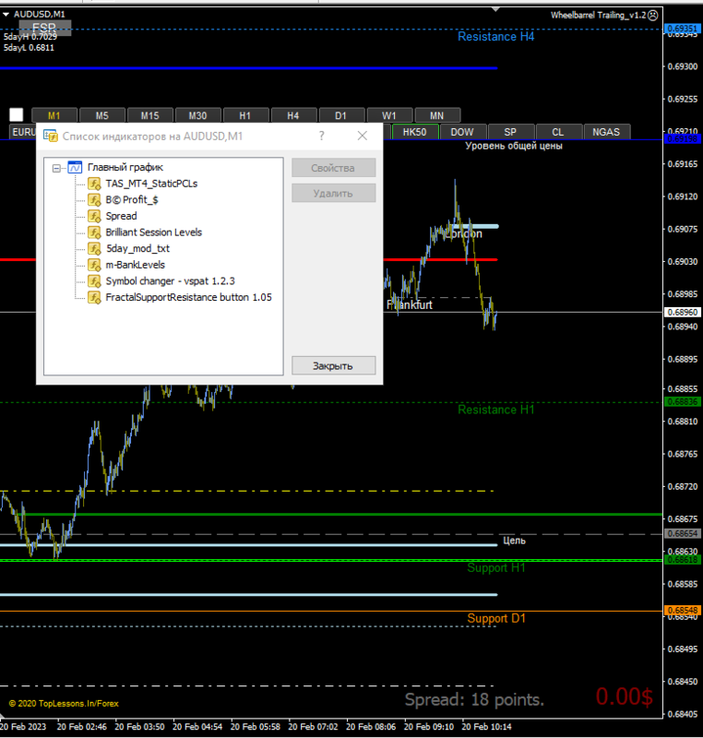Toggle the HK50 symbol button
The height and width of the screenshot is (738, 703).
point(415,132)
